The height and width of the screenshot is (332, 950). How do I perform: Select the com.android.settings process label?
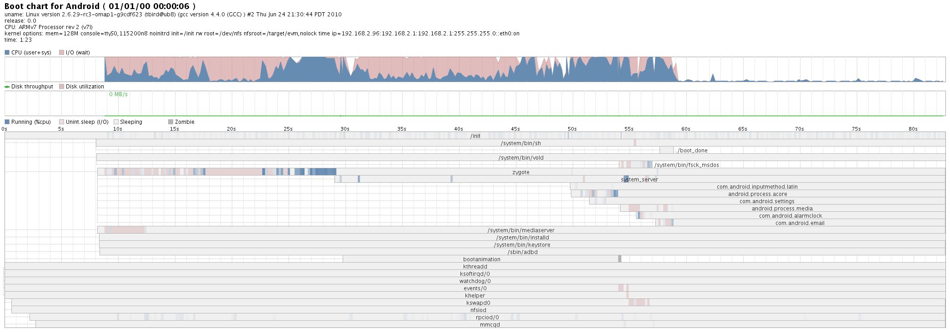coord(767,201)
